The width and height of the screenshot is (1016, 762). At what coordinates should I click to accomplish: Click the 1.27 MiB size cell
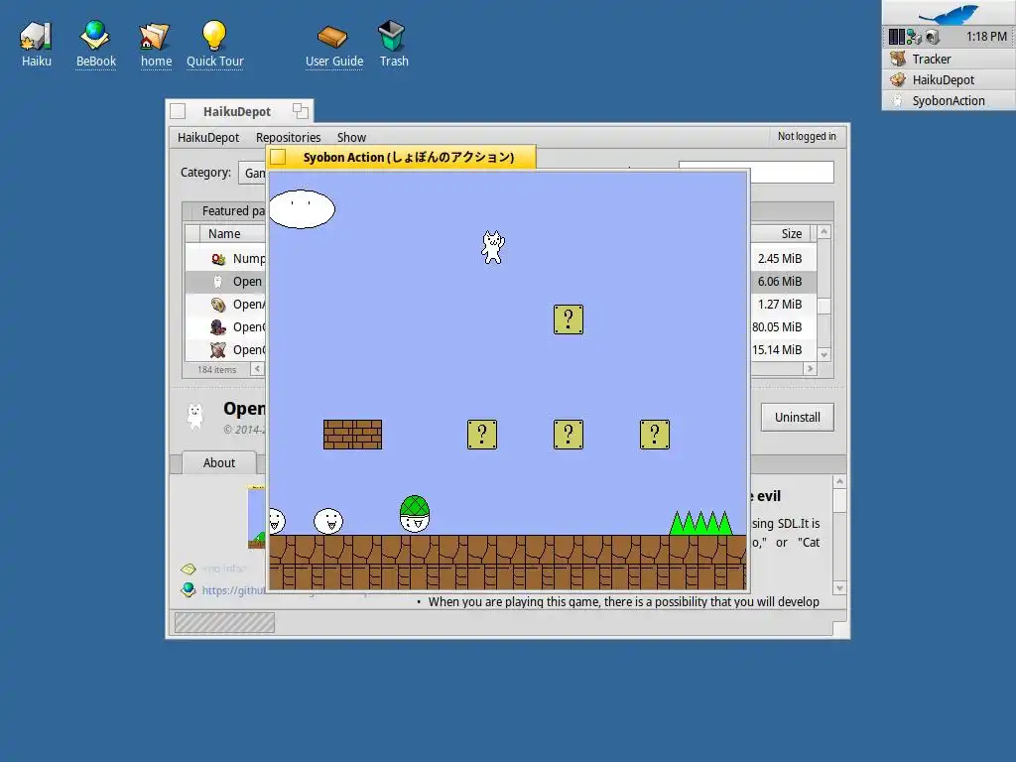[x=780, y=305]
